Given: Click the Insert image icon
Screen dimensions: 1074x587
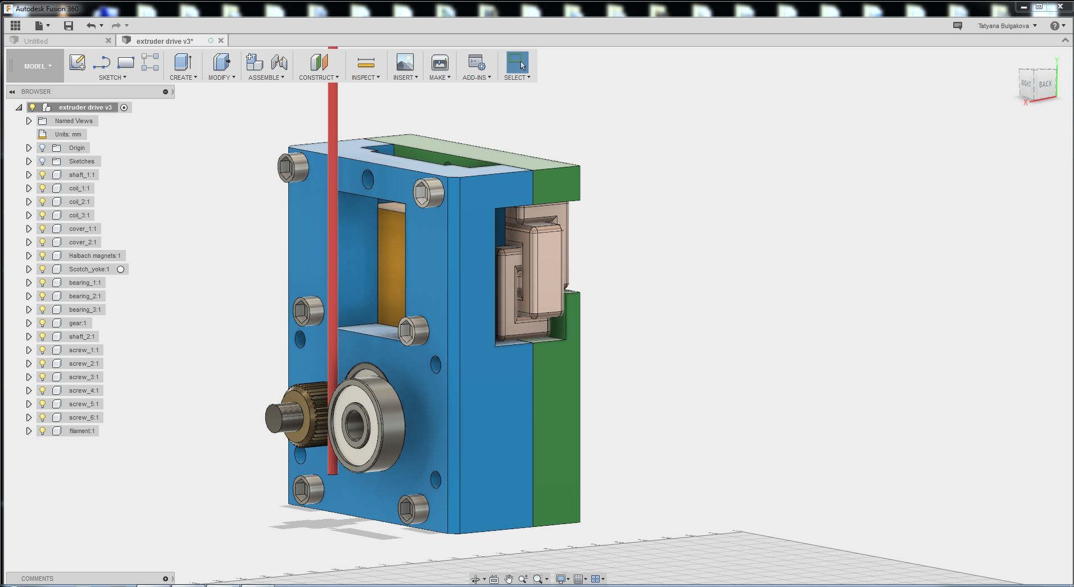Looking at the screenshot, I should pos(405,62).
